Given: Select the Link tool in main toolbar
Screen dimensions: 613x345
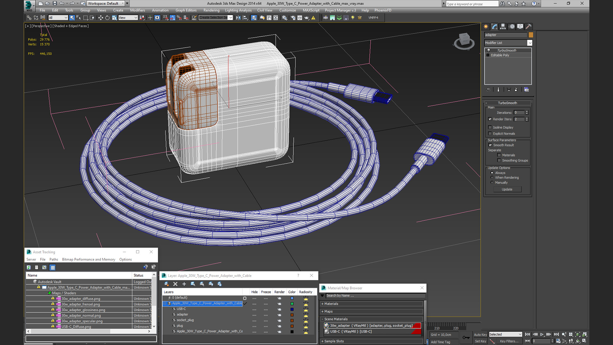Looking at the screenshot, I should [x=29, y=18].
